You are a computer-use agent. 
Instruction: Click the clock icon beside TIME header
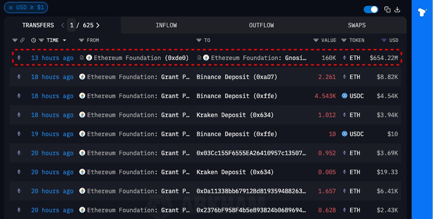tap(33, 40)
